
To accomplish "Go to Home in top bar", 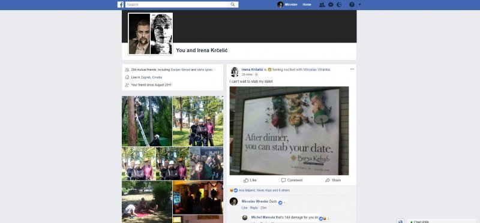I will pyautogui.click(x=307, y=5).
